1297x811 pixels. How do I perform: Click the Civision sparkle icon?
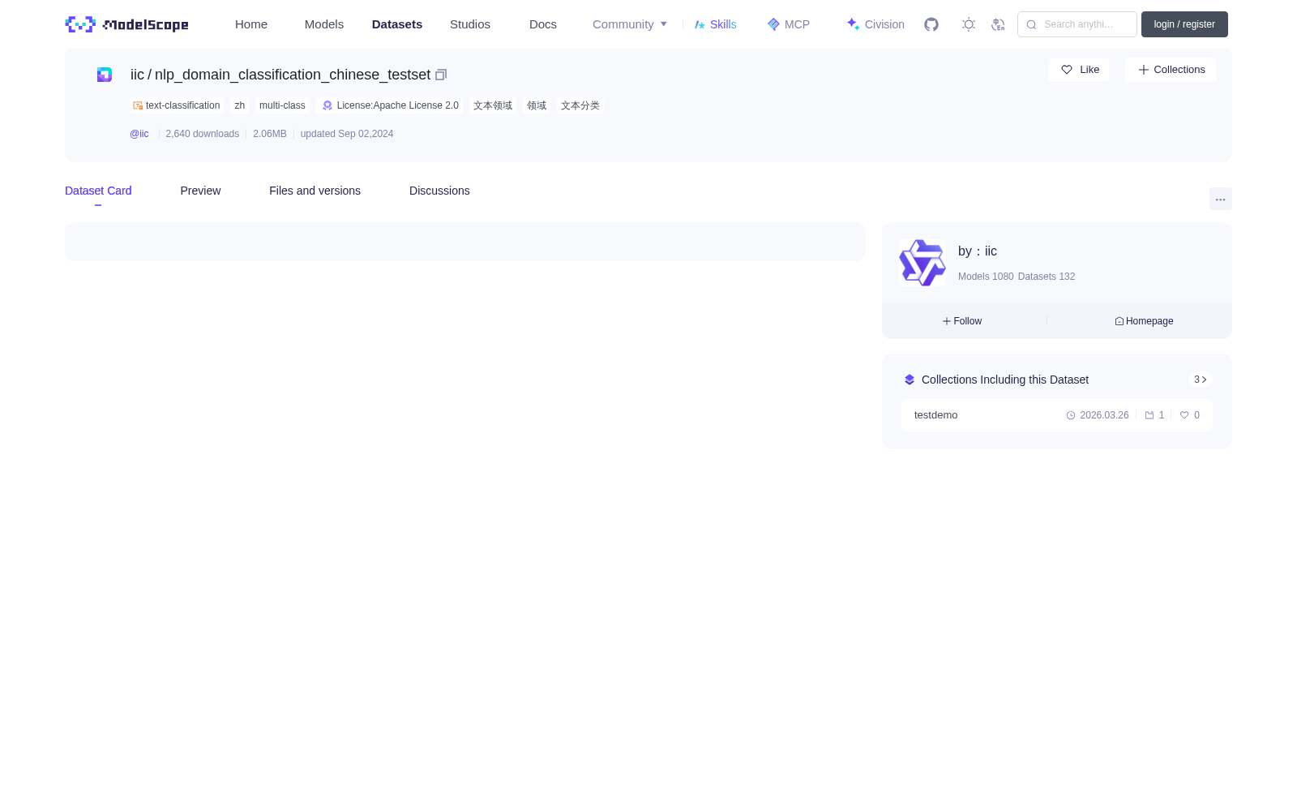click(853, 24)
